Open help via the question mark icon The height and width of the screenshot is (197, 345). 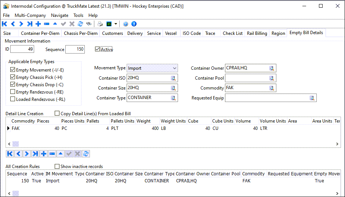point(126,24)
